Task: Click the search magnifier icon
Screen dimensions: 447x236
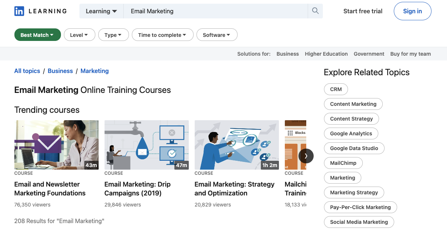Action: pyautogui.click(x=315, y=11)
